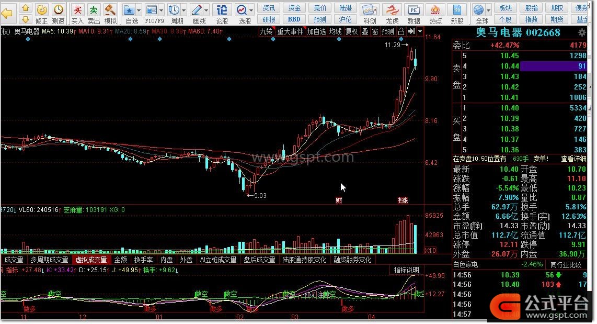Click the jump-to-end arrow on chart toolbar
Screen dimensions: 597x324
(411, 31)
